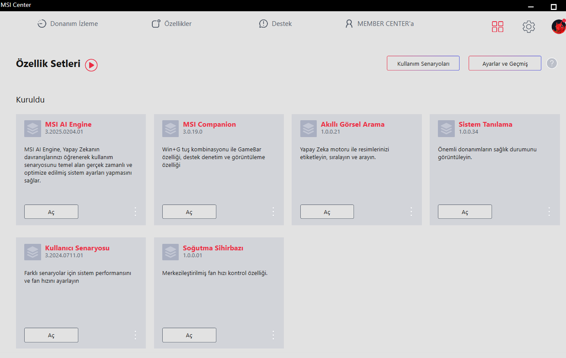
Task: Select Sistem Tanılama title
Action: click(x=486, y=125)
